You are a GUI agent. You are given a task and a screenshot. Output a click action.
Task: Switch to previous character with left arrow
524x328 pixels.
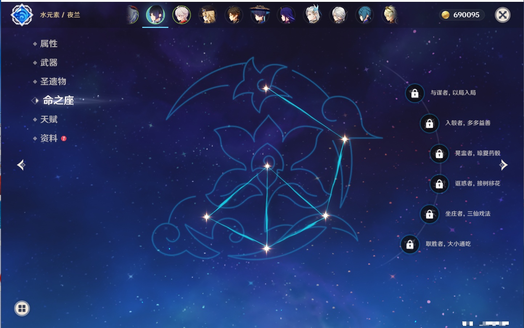click(x=21, y=165)
